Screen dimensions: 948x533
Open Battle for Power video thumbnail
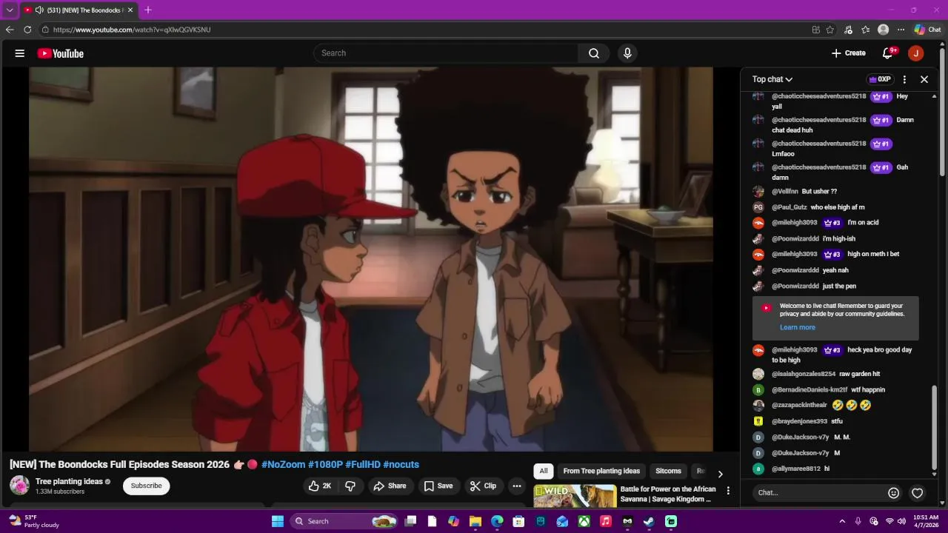[x=575, y=496]
